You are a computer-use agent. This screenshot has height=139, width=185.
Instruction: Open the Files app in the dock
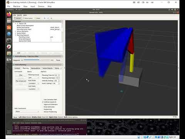pyautogui.click(x=9, y=21)
